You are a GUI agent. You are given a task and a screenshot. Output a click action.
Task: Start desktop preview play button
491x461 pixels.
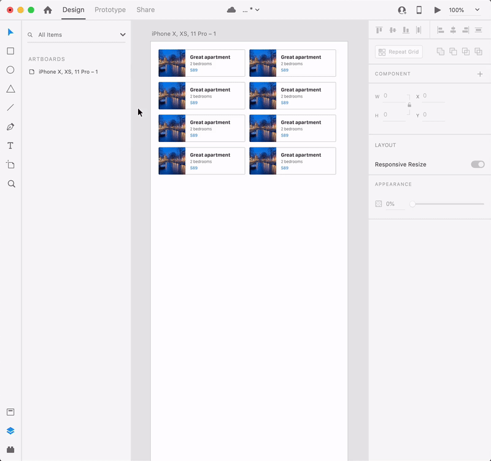coord(438,10)
